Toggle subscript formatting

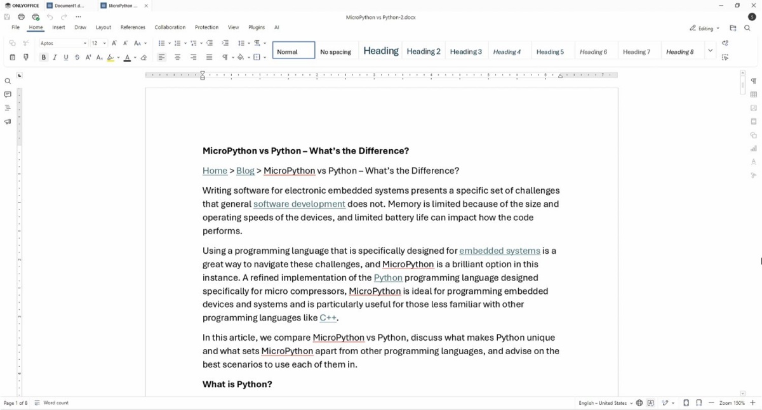100,57
